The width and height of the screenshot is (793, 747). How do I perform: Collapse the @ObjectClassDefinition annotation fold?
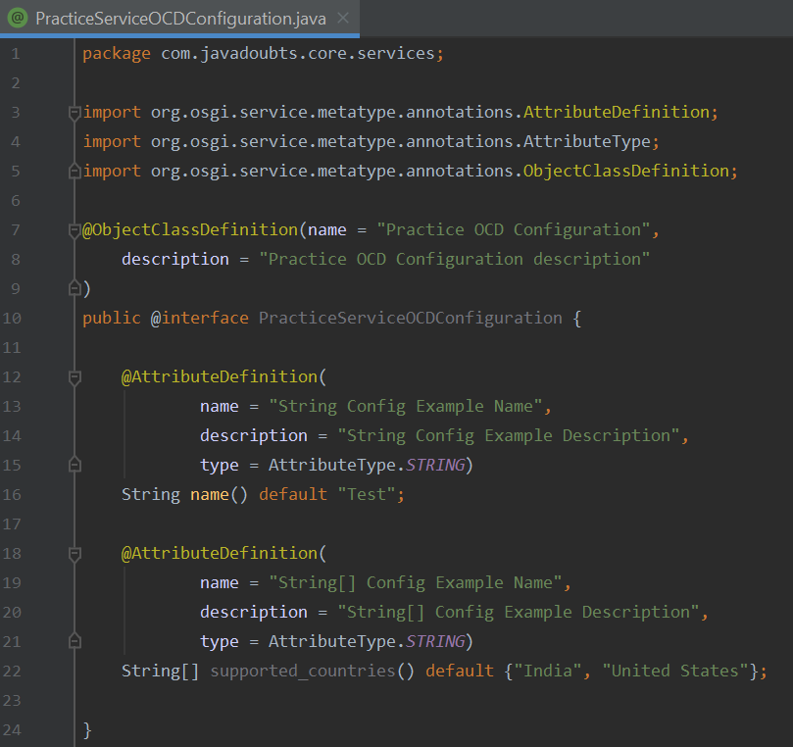(x=74, y=228)
